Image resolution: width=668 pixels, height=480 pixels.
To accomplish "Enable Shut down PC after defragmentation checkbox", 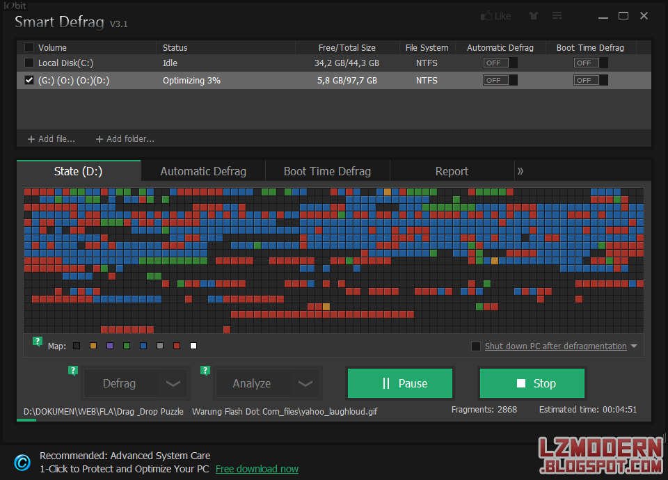I will pos(476,346).
